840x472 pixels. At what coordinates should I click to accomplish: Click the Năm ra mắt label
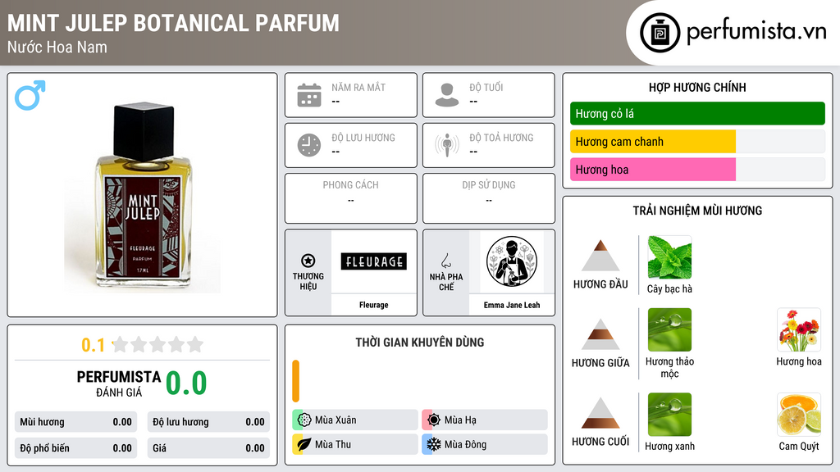click(x=358, y=87)
